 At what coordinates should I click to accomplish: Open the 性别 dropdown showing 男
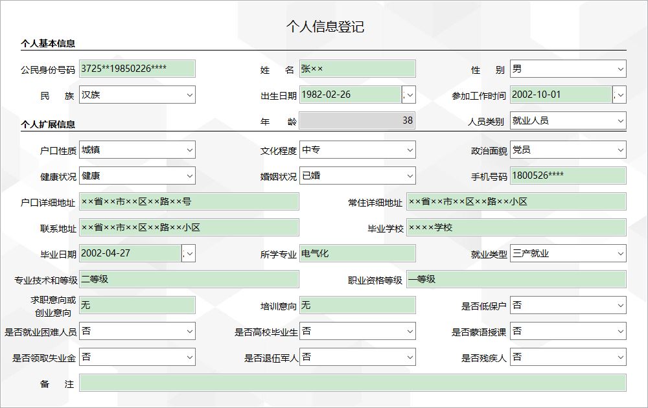click(568, 69)
